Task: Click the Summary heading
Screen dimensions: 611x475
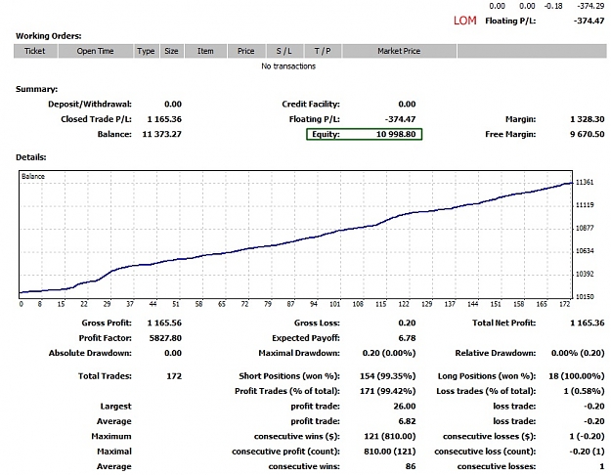Action: click(x=36, y=89)
